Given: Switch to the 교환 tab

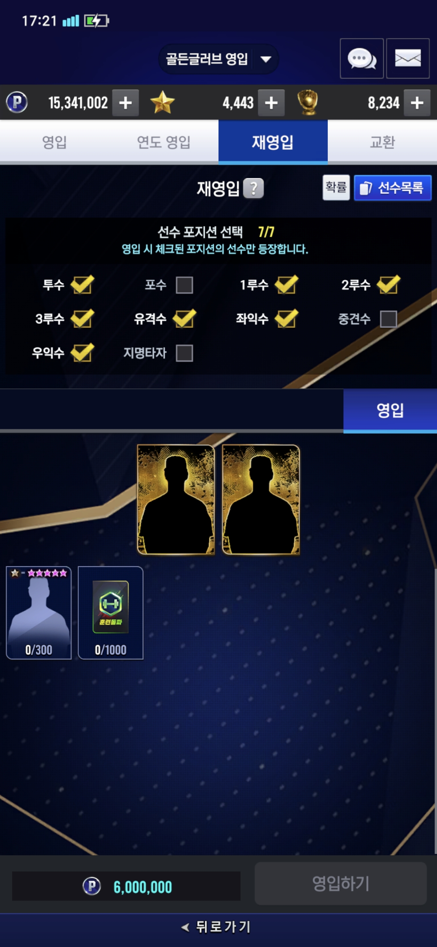Looking at the screenshot, I should point(382,142).
